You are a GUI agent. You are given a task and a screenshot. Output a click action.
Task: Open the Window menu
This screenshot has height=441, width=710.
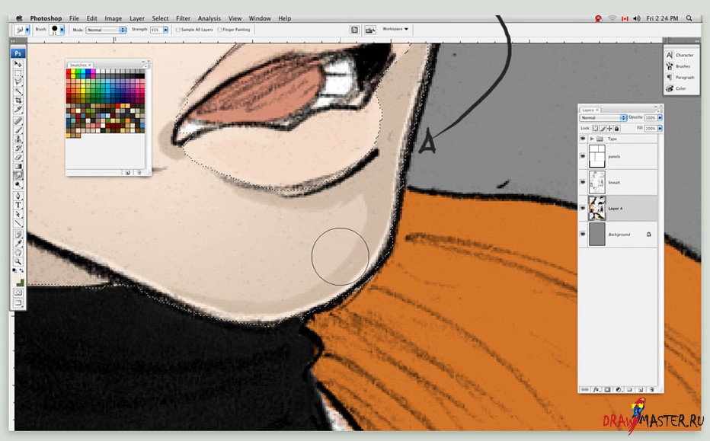pos(260,18)
